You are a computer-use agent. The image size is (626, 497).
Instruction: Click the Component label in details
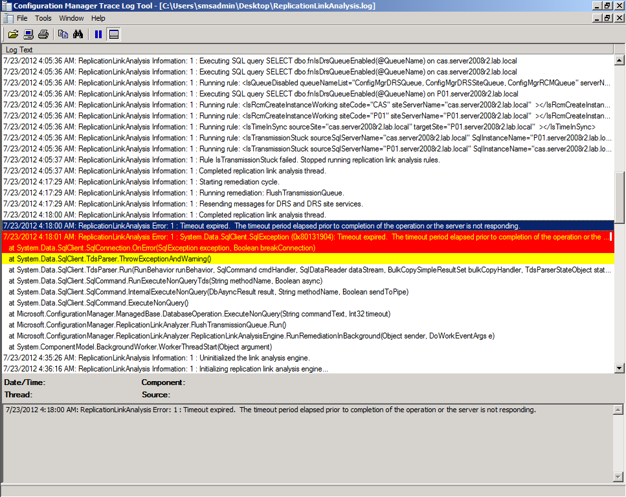pyautogui.click(x=163, y=382)
